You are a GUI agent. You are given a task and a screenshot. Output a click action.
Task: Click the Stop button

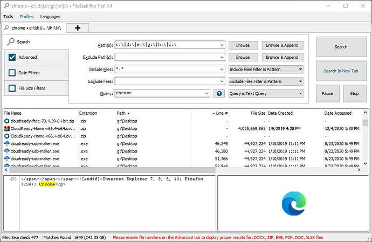355,93
